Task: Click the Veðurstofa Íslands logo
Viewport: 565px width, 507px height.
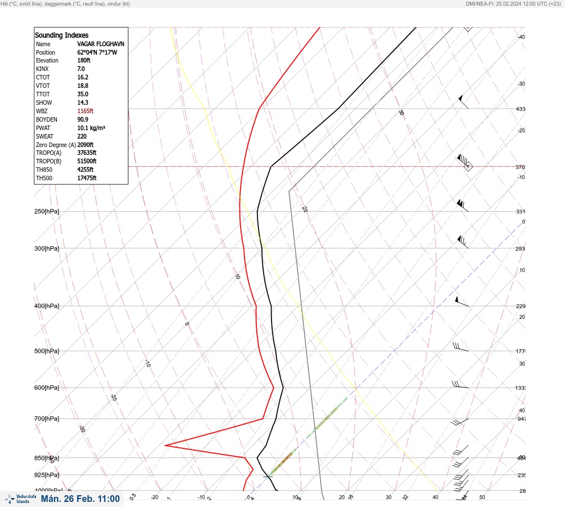Action: pyautogui.click(x=20, y=499)
